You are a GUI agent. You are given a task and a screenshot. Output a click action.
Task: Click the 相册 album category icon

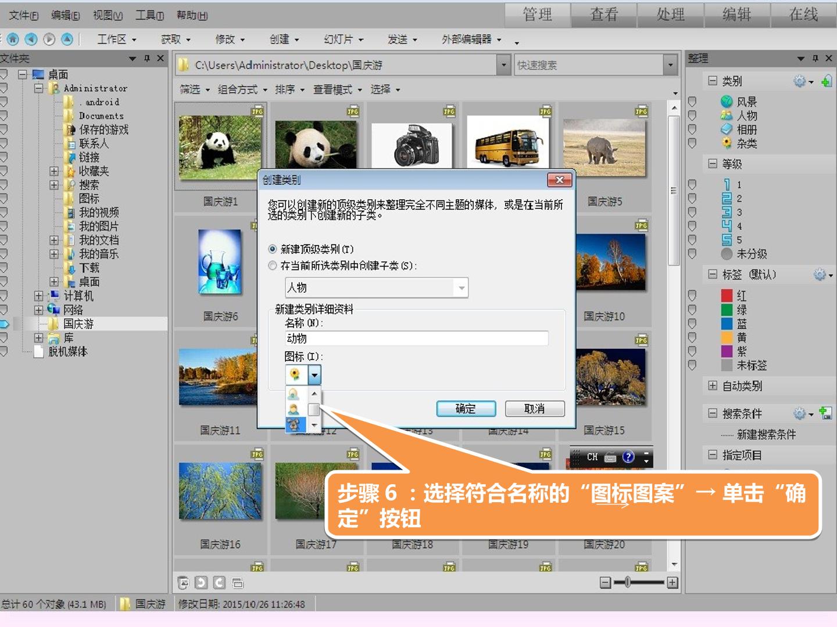(x=727, y=129)
